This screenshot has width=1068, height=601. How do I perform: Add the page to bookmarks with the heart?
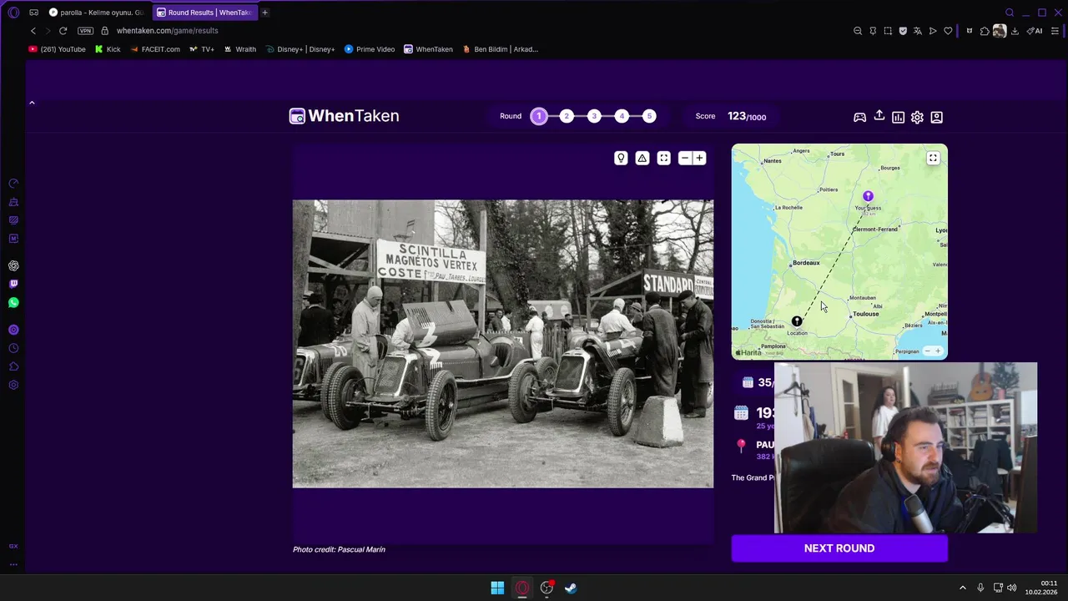(x=948, y=31)
